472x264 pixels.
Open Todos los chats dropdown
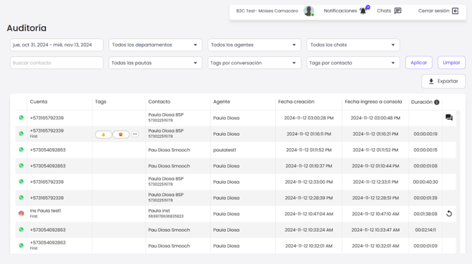pyautogui.click(x=353, y=45)
